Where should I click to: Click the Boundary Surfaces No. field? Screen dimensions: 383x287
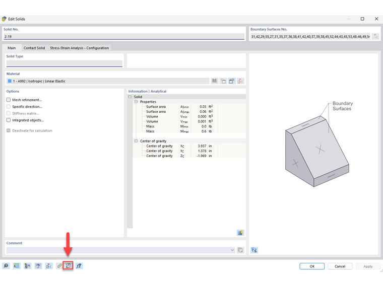point(310,36)
